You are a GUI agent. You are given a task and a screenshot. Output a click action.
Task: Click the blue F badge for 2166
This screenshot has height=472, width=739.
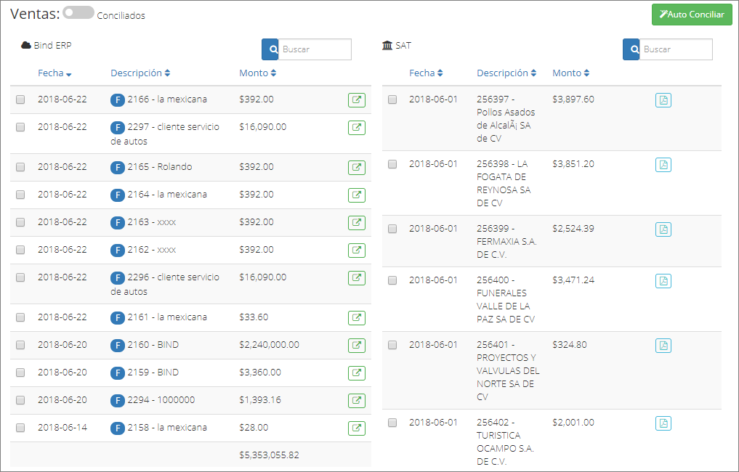118,100
